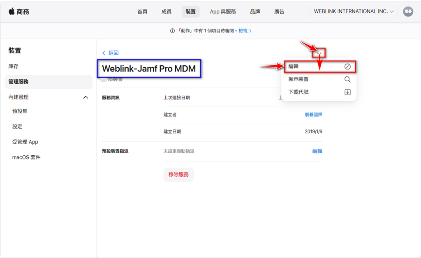Click the edit pencil circle icon
Viewport: 421px width, 258px height.
pos(347,67)
